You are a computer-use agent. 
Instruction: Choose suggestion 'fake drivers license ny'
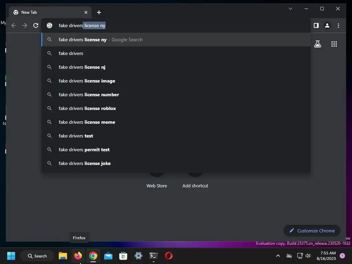(x=176, y=40)
